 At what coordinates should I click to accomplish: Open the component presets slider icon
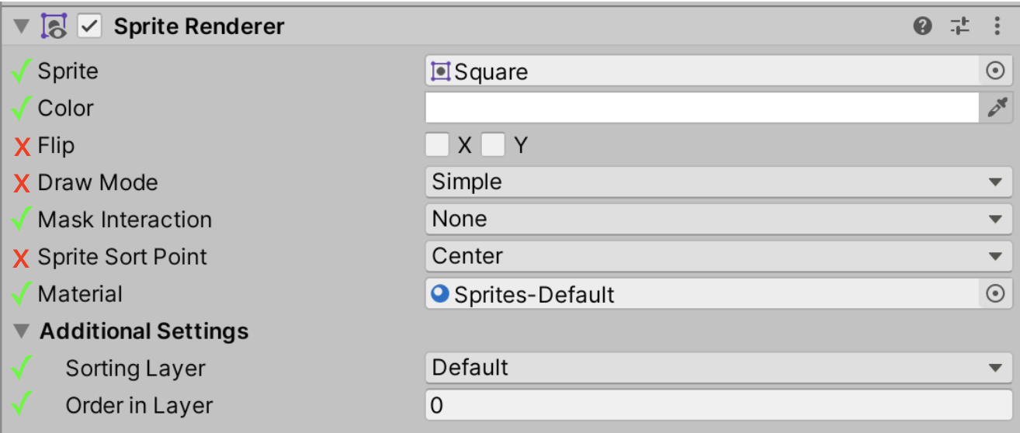[960, 26]
